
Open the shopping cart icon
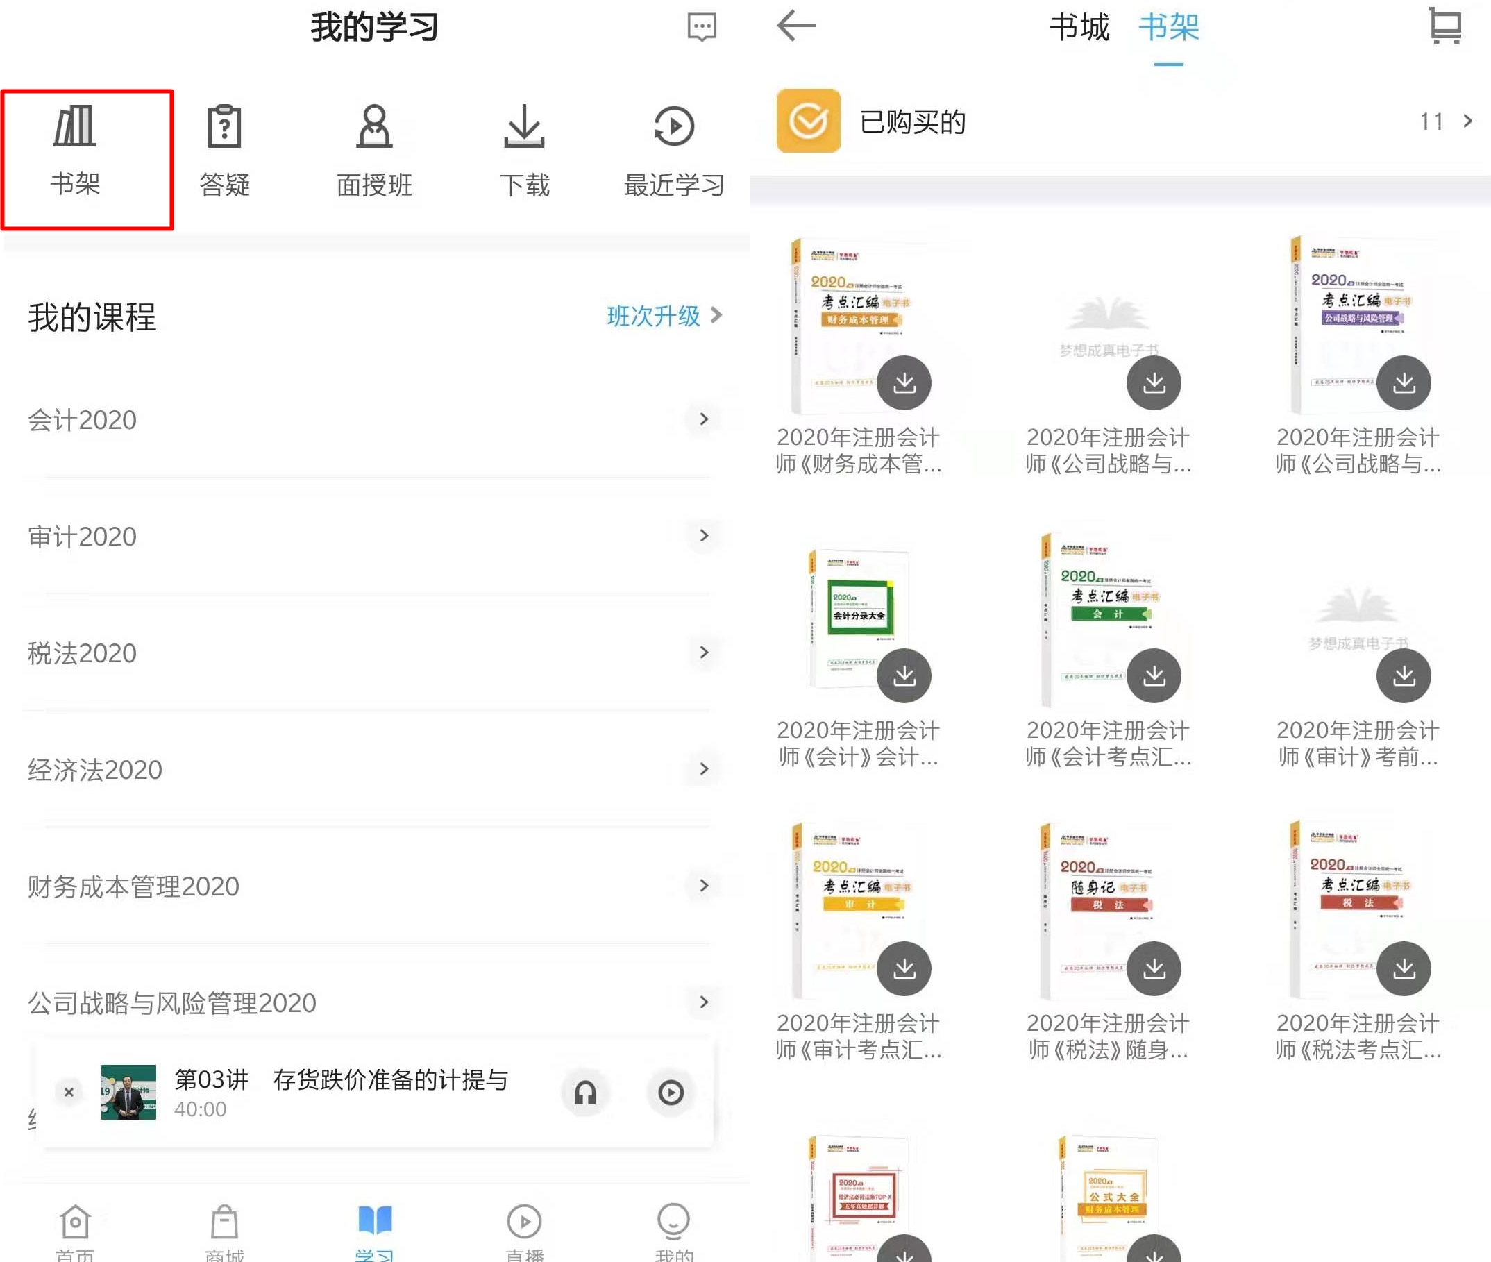[1444, 26]
